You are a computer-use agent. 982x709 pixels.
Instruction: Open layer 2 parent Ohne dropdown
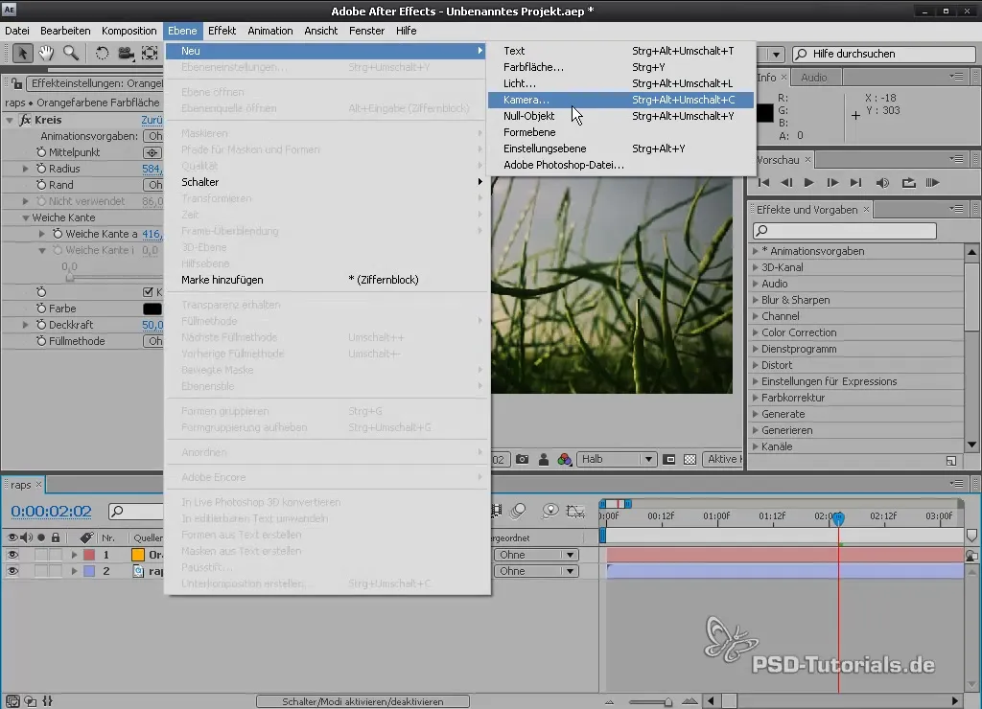(x=536, y=571)
